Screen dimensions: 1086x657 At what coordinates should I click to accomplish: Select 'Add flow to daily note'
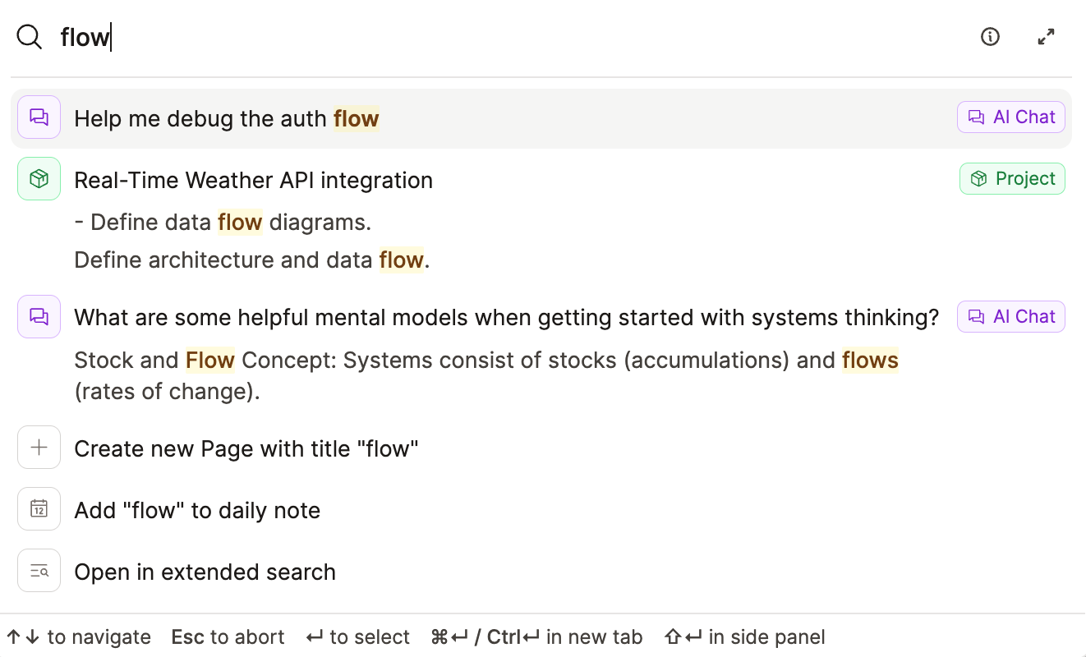pyautogui.click(x=197, y=510)
